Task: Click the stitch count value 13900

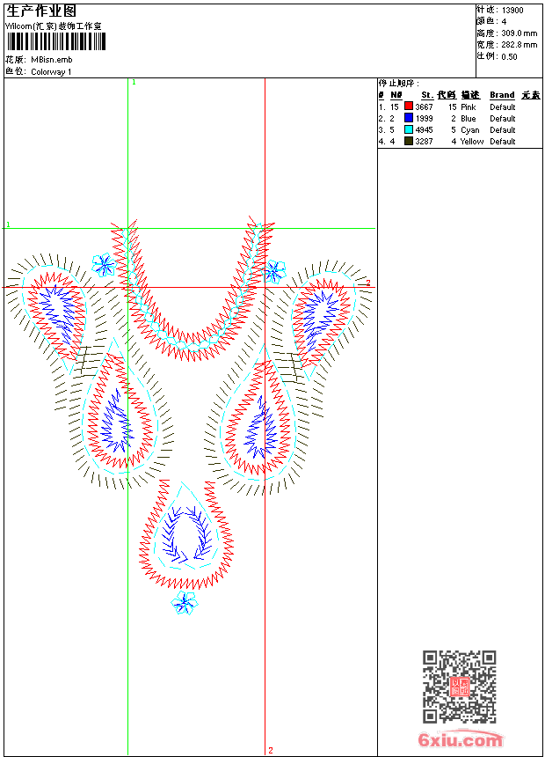Action: pos(512,11)
